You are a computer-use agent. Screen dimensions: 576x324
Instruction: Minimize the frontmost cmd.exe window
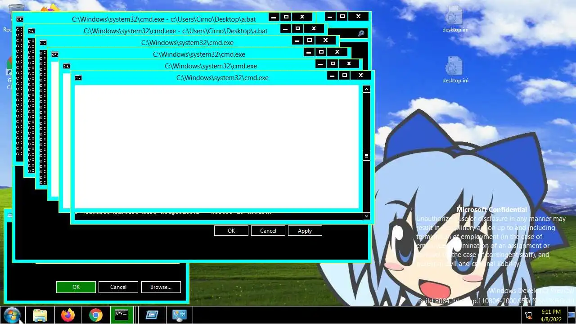point(332,76)
